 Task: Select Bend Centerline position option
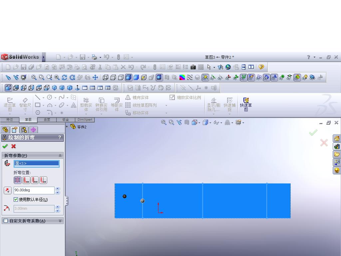pos(18,180)
